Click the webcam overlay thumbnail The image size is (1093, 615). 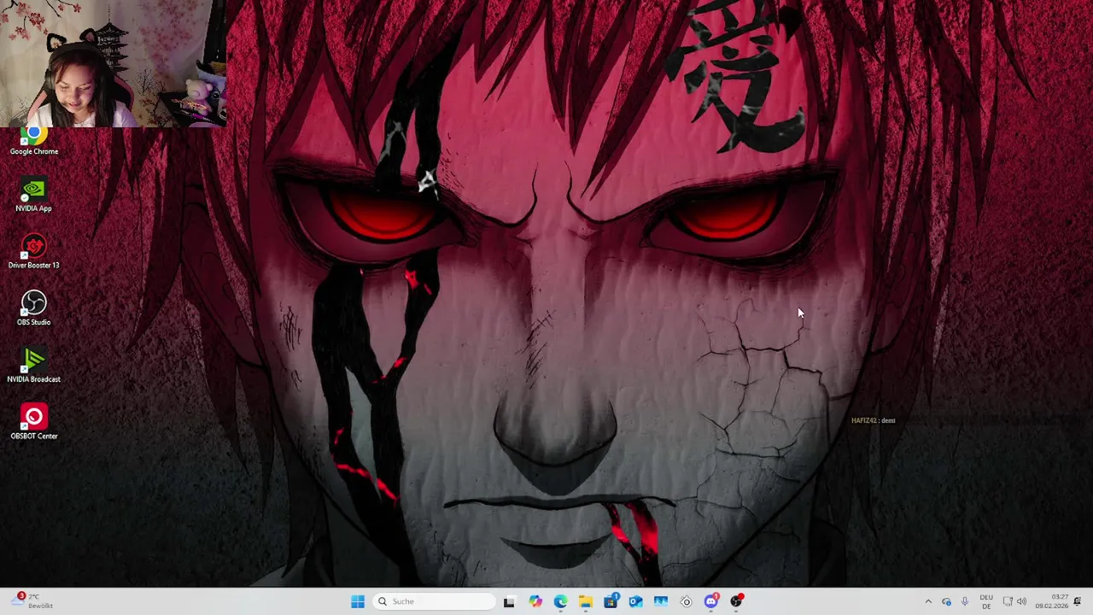[114, 63]
